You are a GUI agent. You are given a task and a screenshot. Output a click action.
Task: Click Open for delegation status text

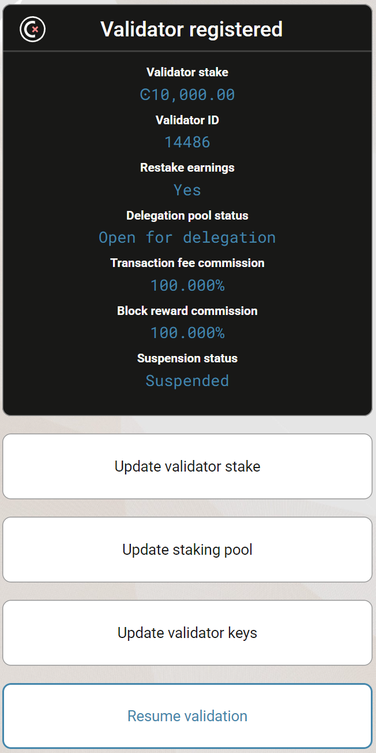pos(187,238)
